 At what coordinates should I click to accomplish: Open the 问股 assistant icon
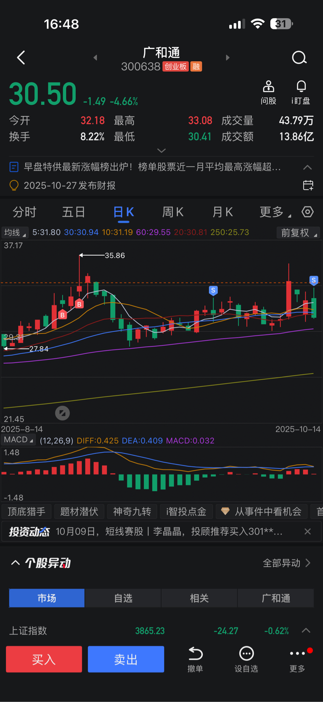tap(268, 92)
